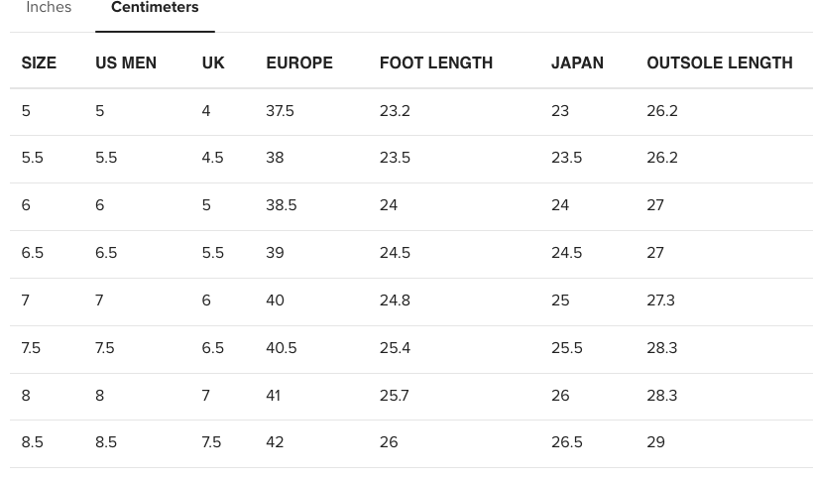Select the 27.3 outsole length cell
Viewport: 813px width, 481px height.
[x=660, y=301]
